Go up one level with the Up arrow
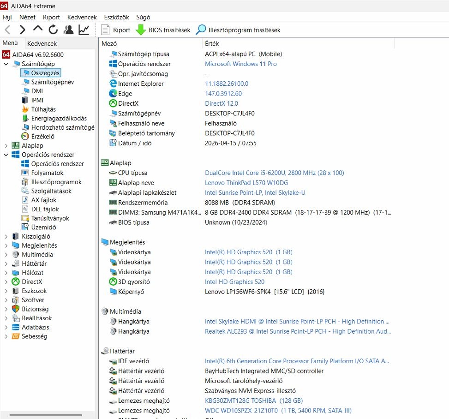 click(38, 29)
